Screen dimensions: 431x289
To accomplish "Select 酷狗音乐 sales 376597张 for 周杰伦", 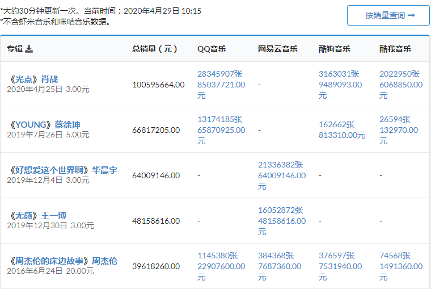I will click(x=337, y=256).
